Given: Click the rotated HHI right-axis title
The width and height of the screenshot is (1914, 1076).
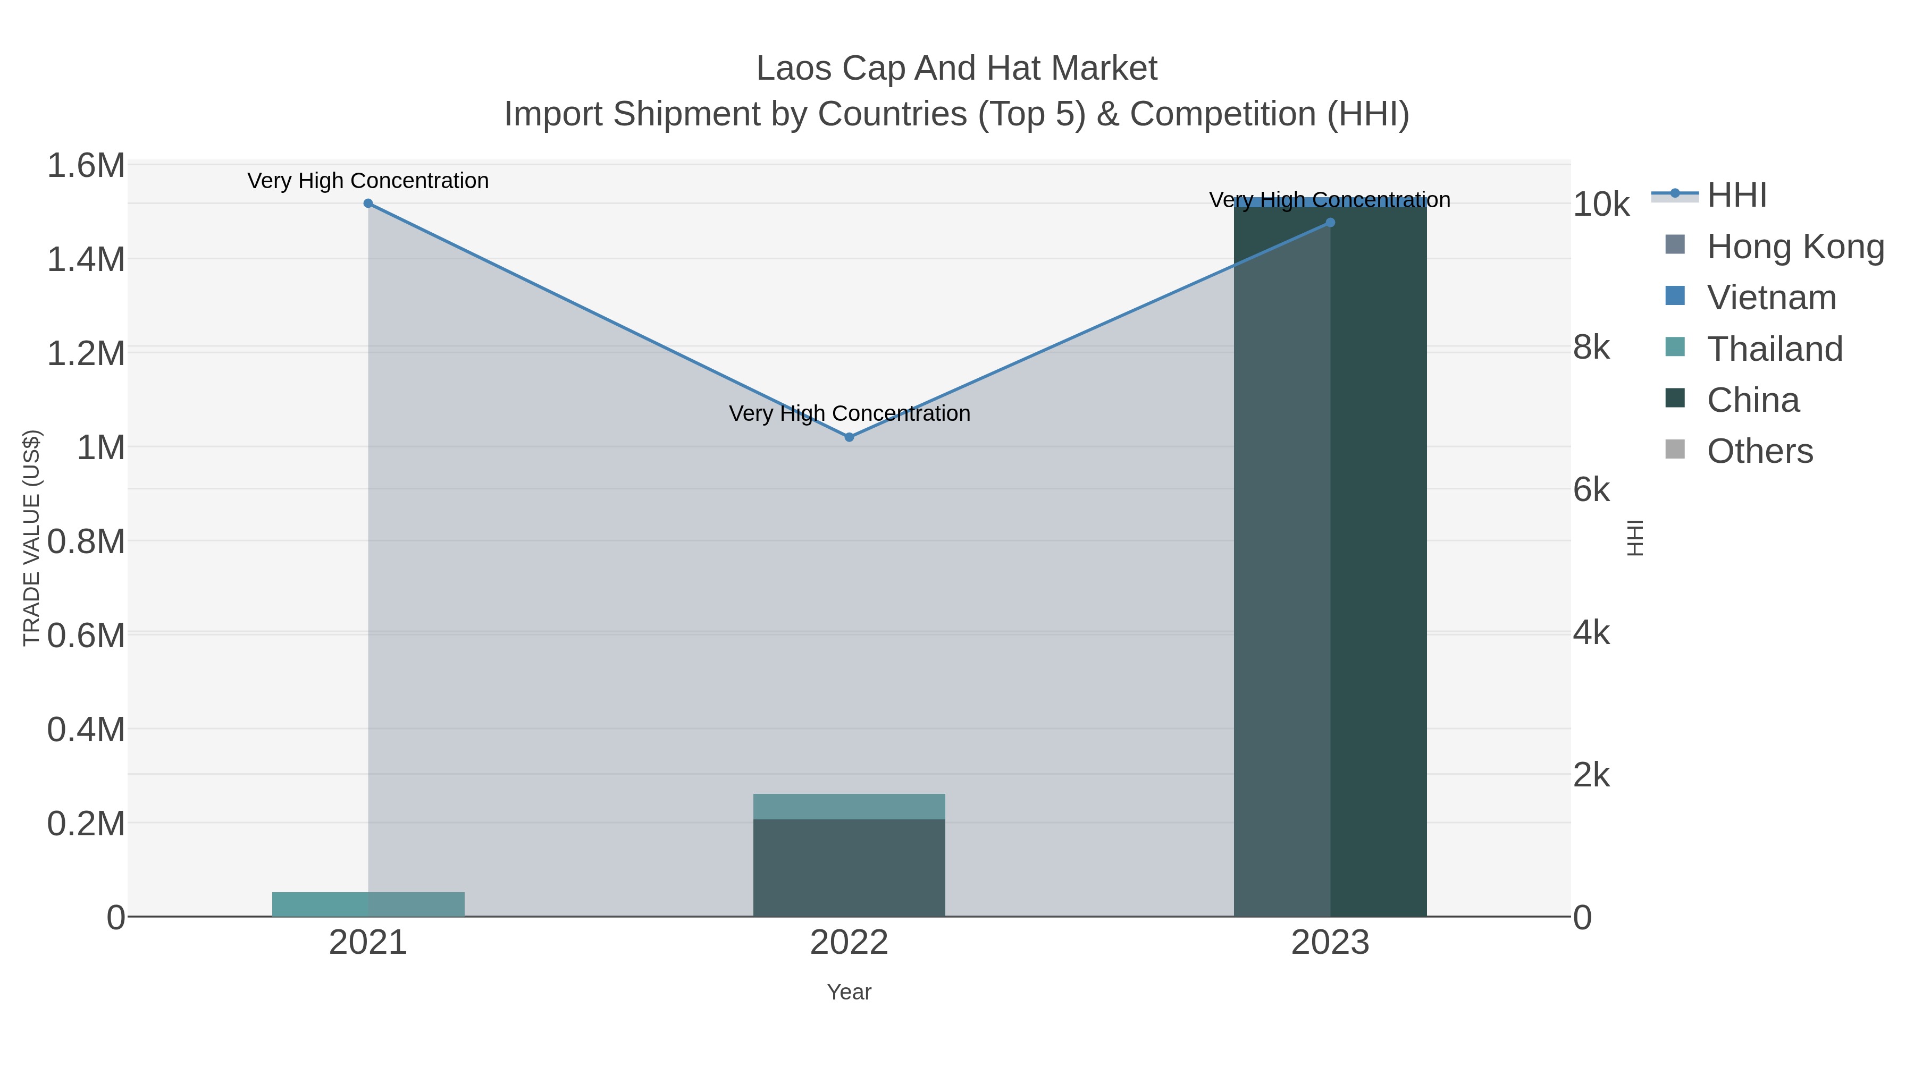Looking at the screenshot, I should [x=1635, y=538].
